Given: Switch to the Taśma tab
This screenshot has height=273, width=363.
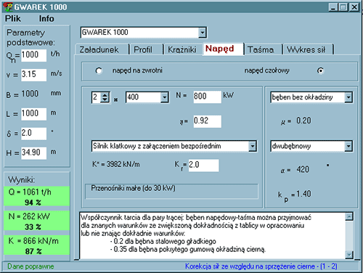Looking at the screenshot, I should [263, 49].
